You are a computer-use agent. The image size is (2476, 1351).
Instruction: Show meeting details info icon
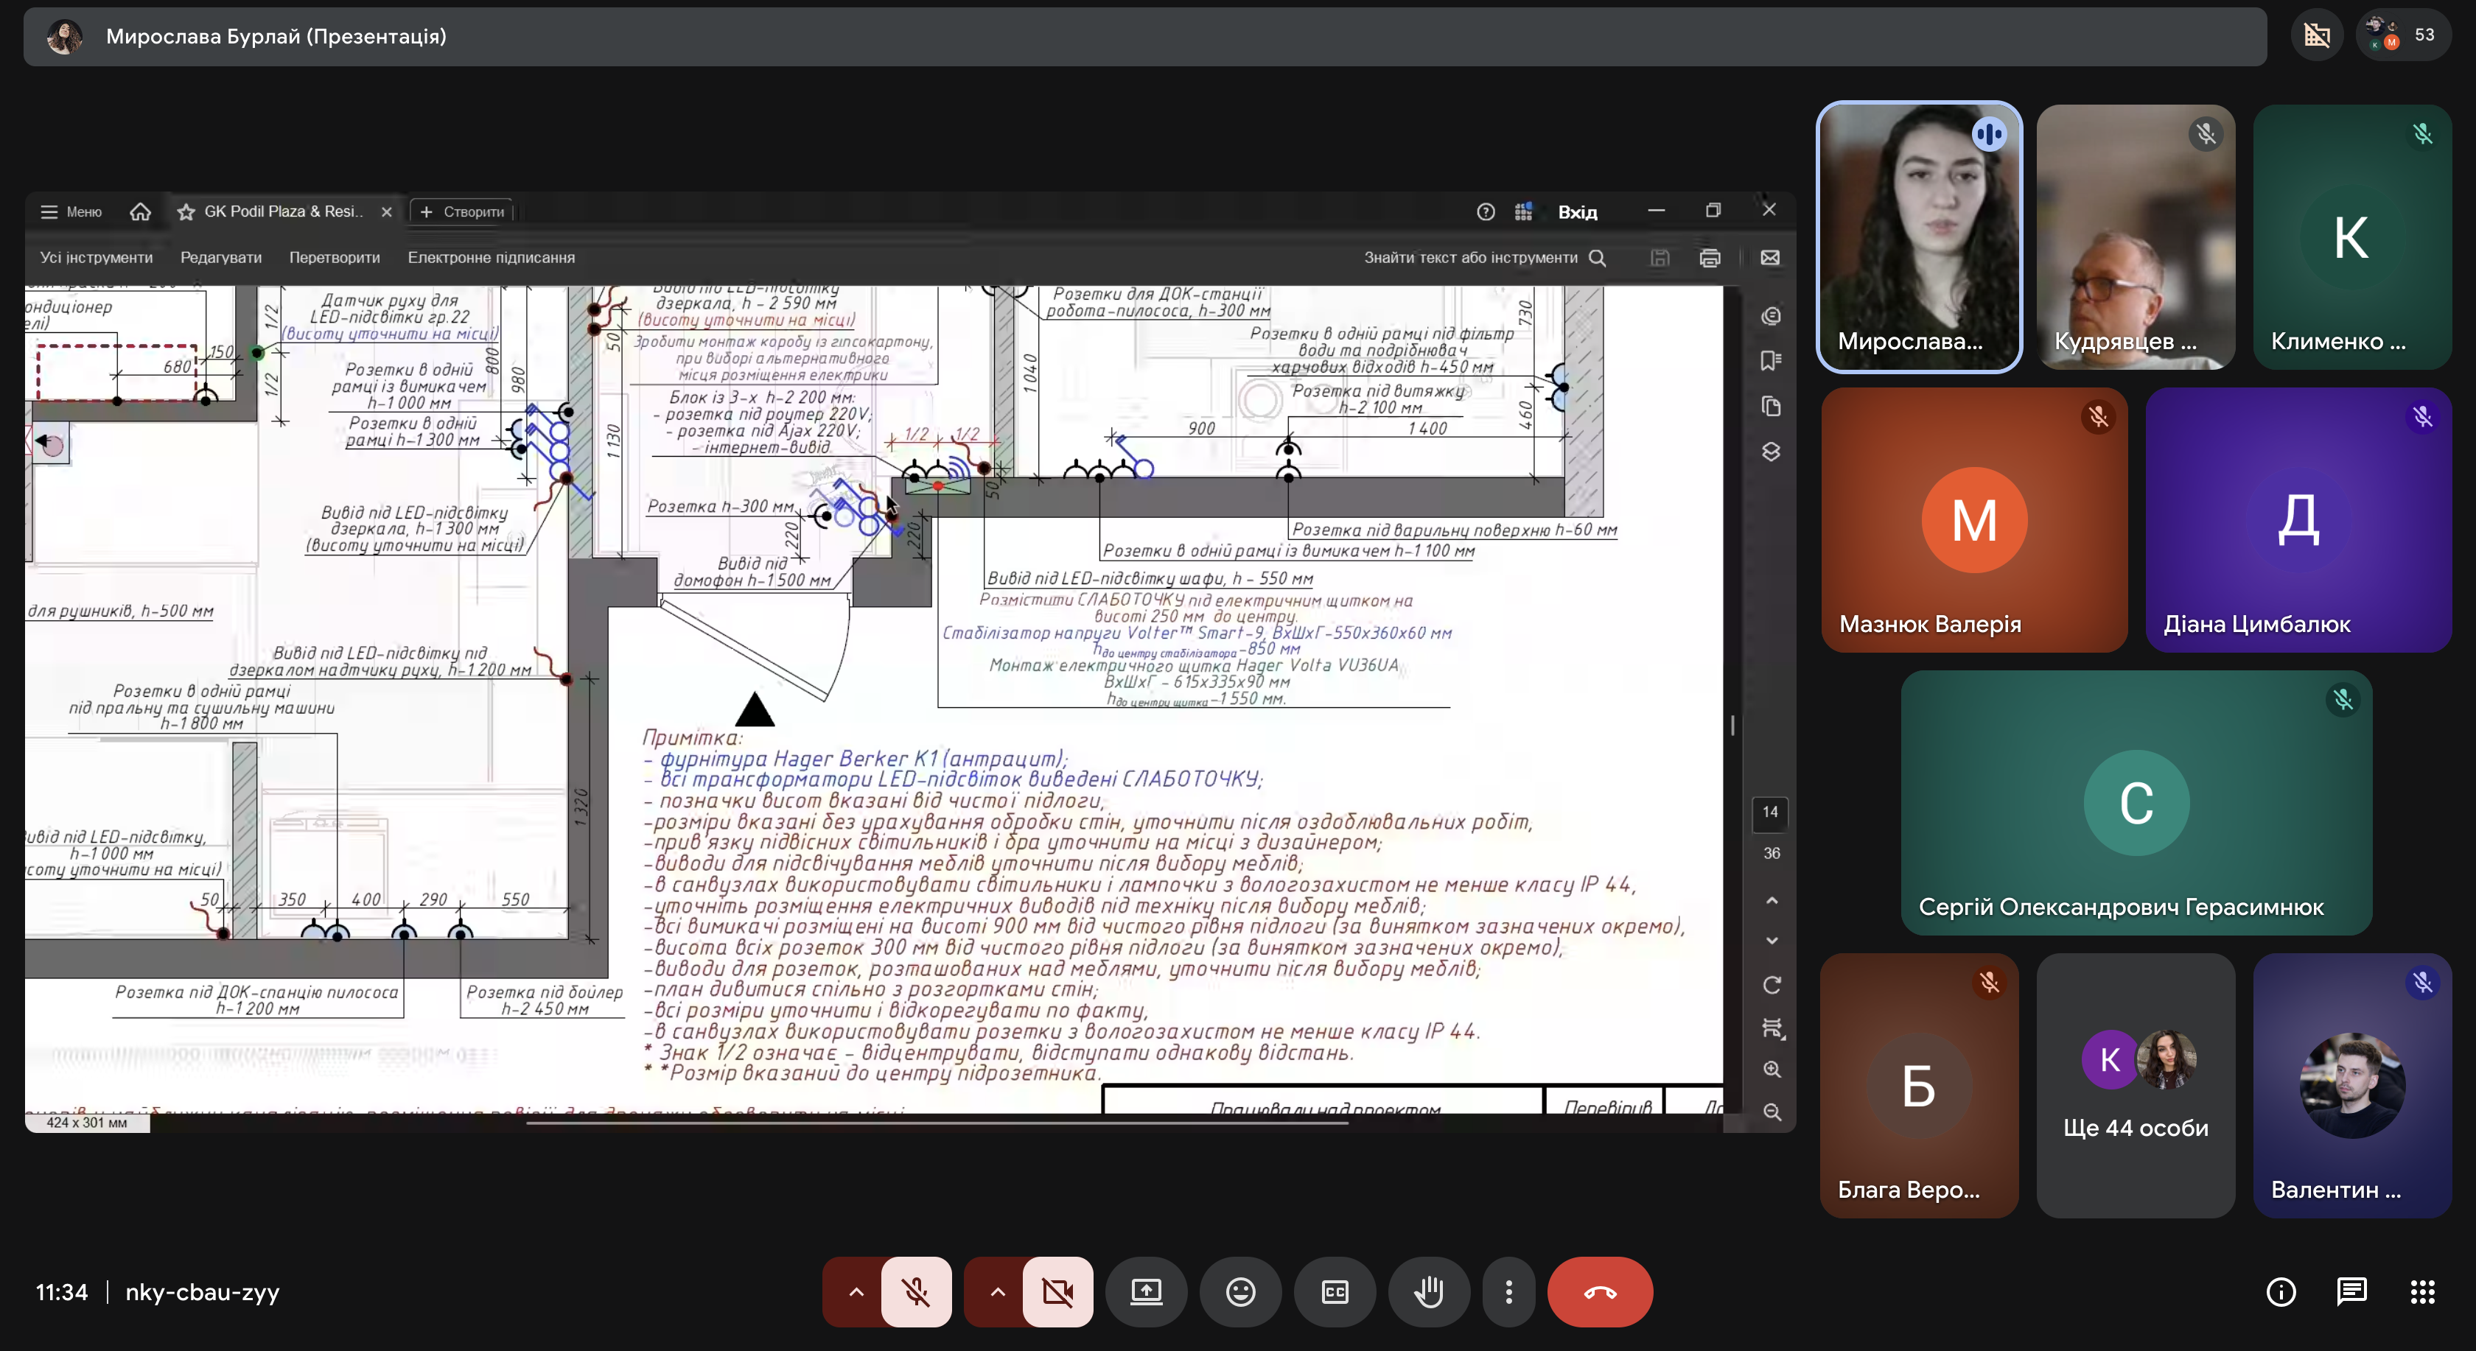(2281, 1292)
